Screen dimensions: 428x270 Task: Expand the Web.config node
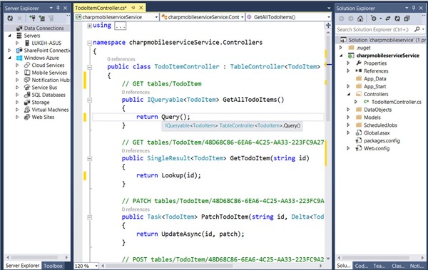coord(348,149)
